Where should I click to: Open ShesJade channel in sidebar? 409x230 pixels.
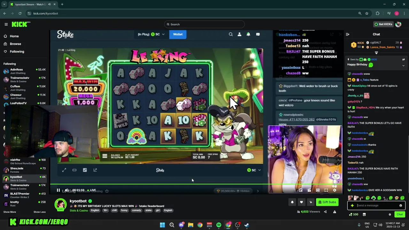coord(25,170)
